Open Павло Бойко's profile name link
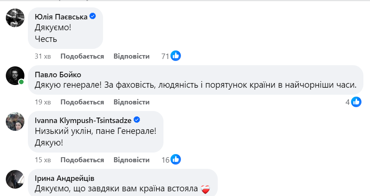Screen dimensions: 370x196 [x=58, y=75]
